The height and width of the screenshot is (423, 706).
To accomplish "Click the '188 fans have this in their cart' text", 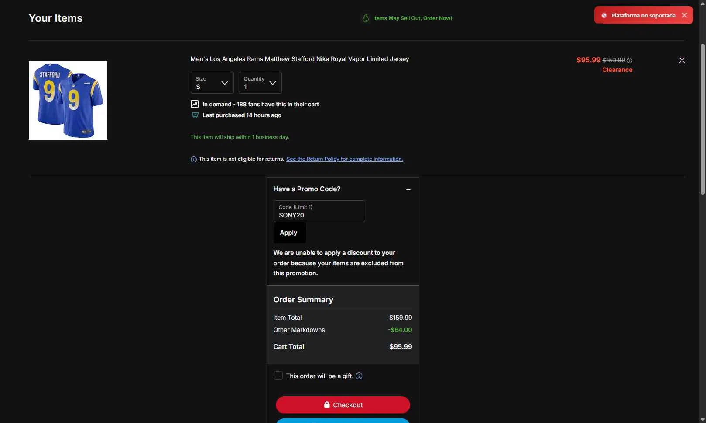I will click(278, 105).
